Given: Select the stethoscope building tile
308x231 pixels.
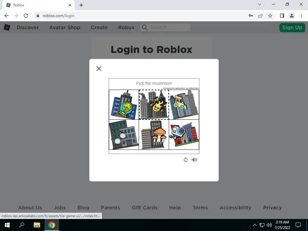Looking at the screenshot, I should 124,134.
